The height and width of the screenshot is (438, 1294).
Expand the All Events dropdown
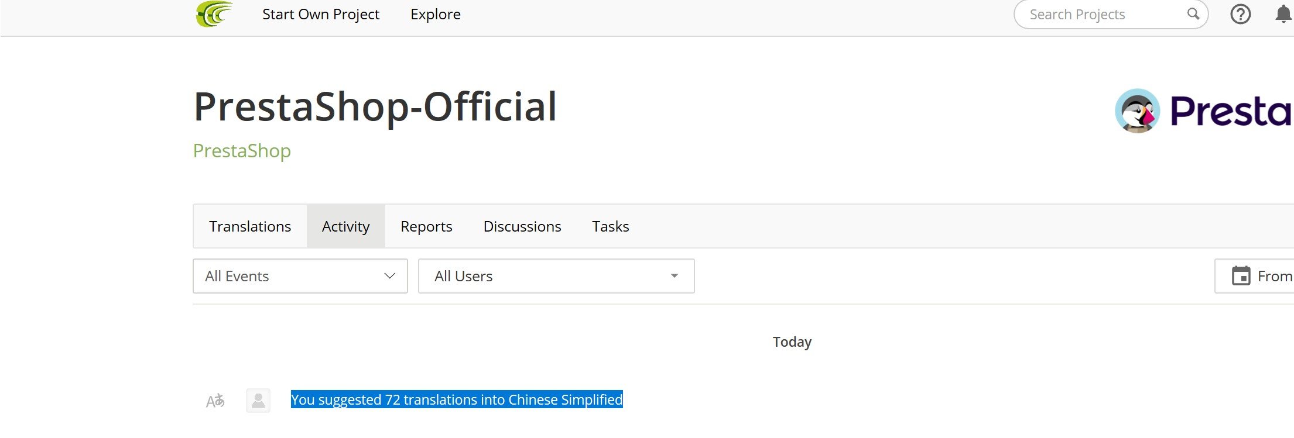point(300,276)
